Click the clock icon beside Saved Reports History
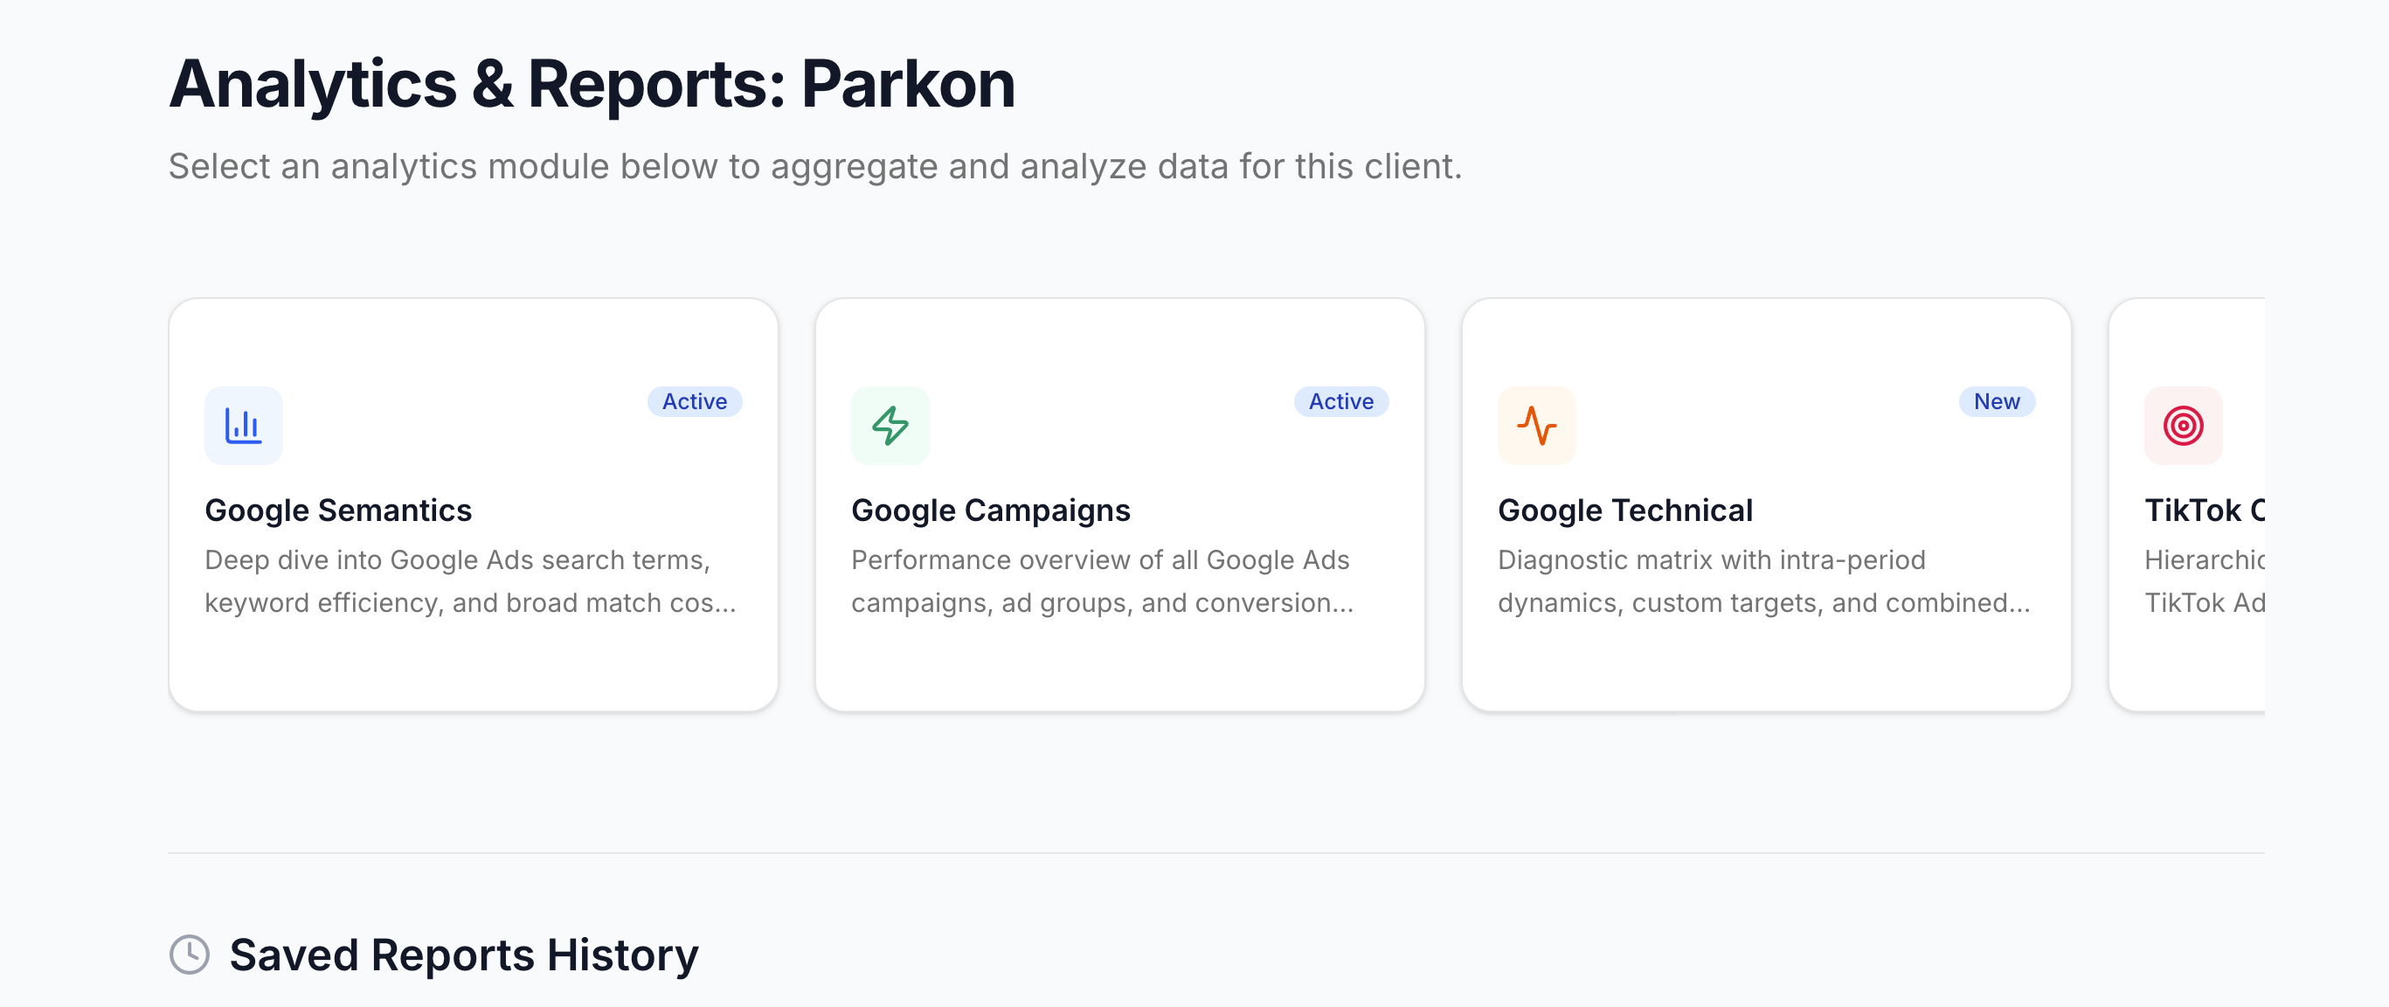Viewport: 2389px width, 1007px height. [x=190, y=952]
